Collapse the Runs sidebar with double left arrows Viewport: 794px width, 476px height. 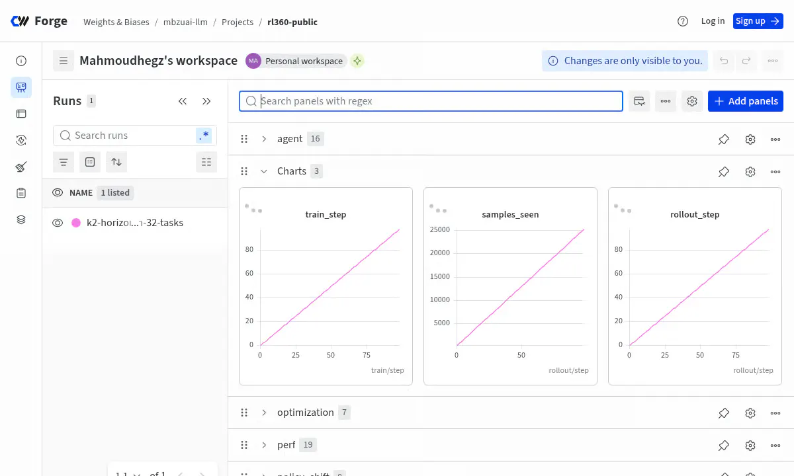point(183,101)
